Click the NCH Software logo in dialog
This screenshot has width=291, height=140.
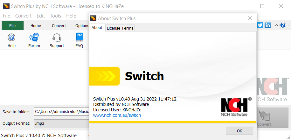coord(236,107)
